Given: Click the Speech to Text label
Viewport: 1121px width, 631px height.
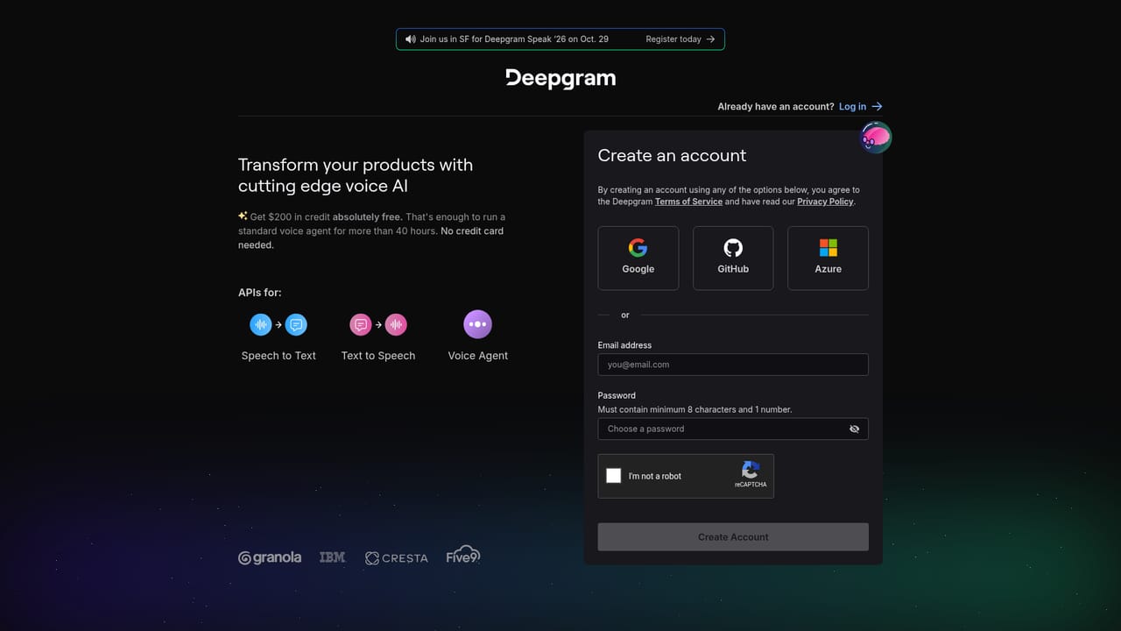Looking at the screenshot, I should coord(278,356).
